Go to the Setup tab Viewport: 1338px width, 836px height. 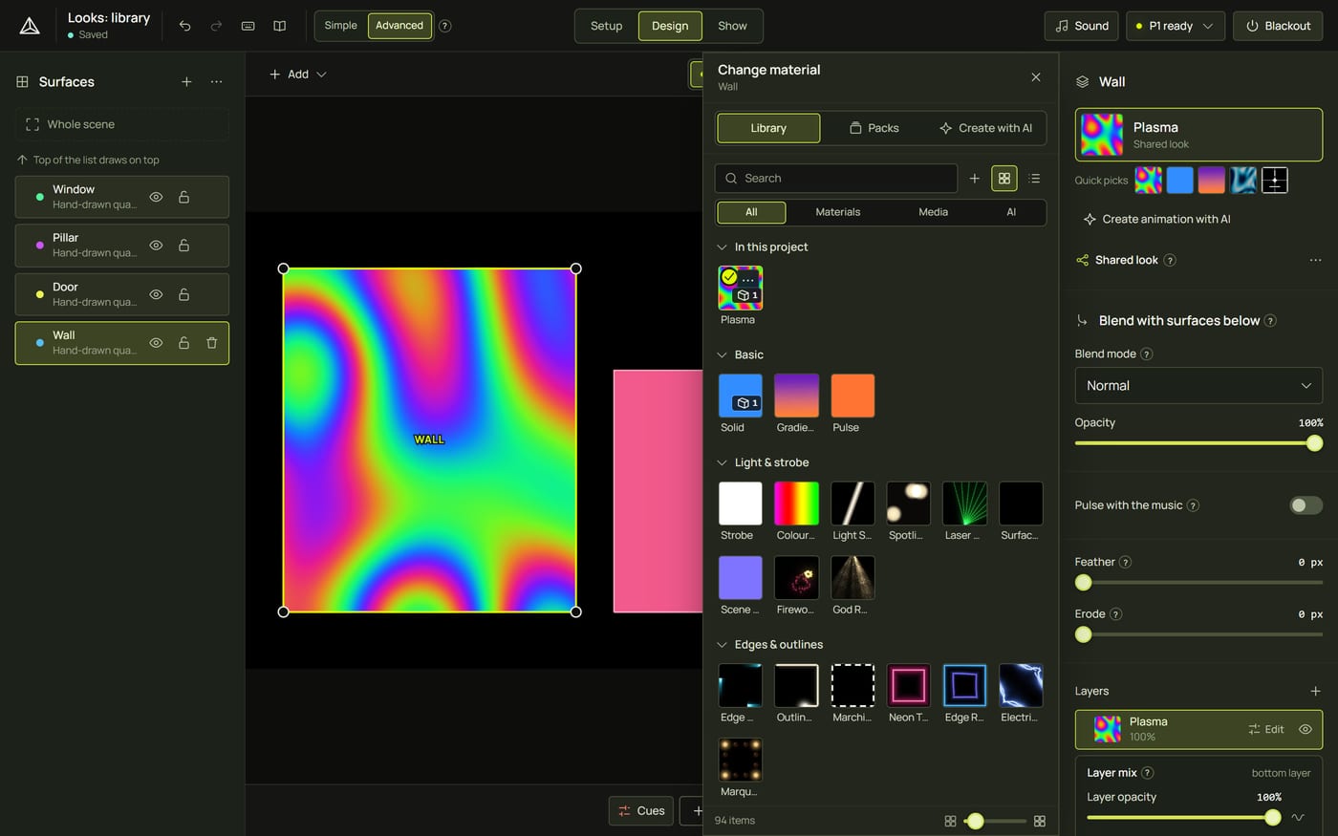(x=606, y=26)
